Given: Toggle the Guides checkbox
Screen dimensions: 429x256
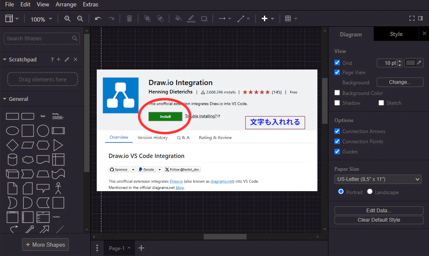Looking at the screenshot, I should tap(337, 151).
